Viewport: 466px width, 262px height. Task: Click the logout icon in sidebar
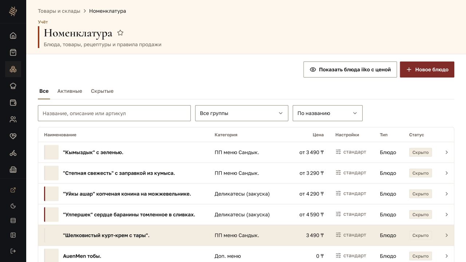pos(13,251)
